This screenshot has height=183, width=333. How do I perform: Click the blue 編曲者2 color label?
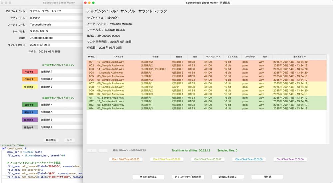pos(30,112)
